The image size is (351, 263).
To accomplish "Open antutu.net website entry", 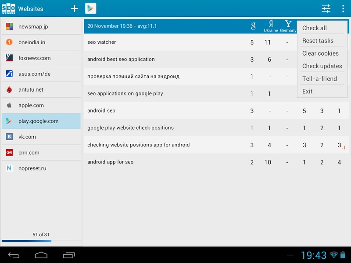I will coord(41,89).
